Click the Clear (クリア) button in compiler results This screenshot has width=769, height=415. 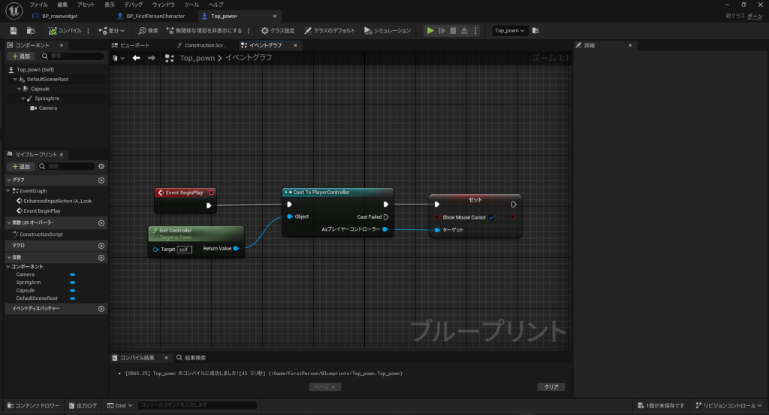pyautogui.click(x=551, y=386)
